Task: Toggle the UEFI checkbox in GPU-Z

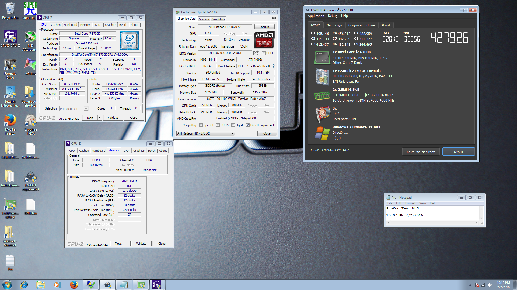Action: tap(264, 53)
